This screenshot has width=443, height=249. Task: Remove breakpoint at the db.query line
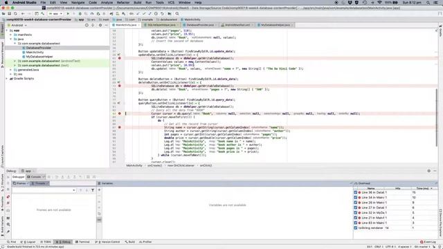click(x=120, y=113)
